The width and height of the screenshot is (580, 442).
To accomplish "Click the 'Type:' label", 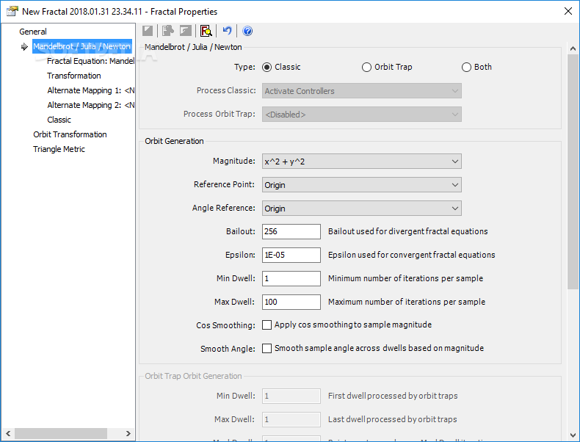I will [244, 68].
